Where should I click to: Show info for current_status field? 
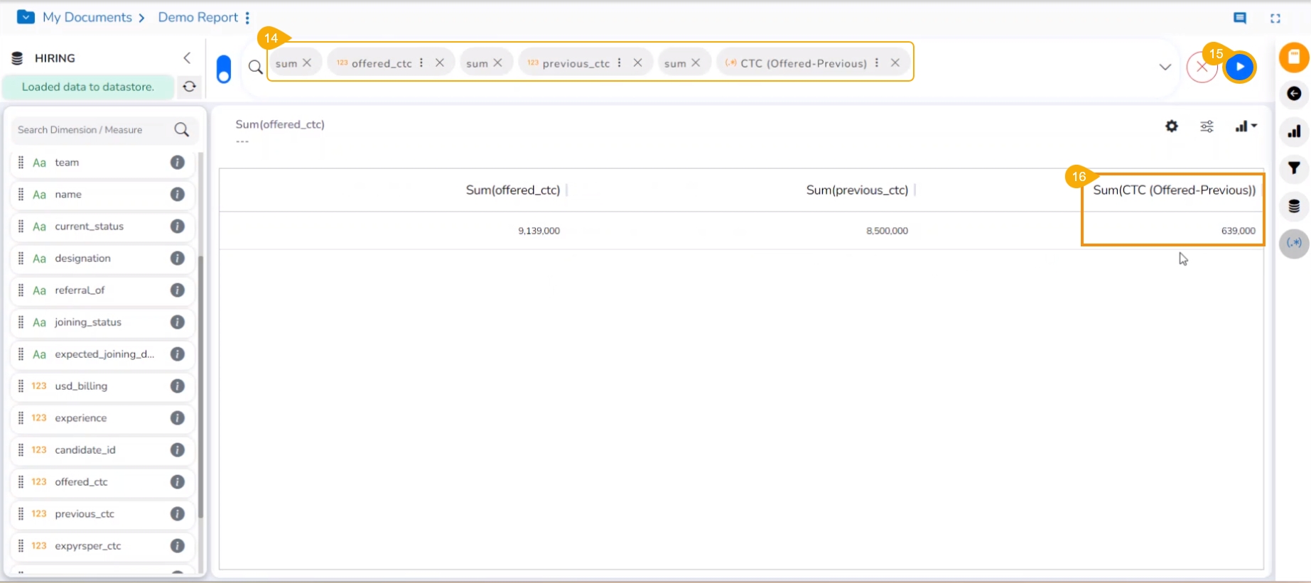click(178, 227)
